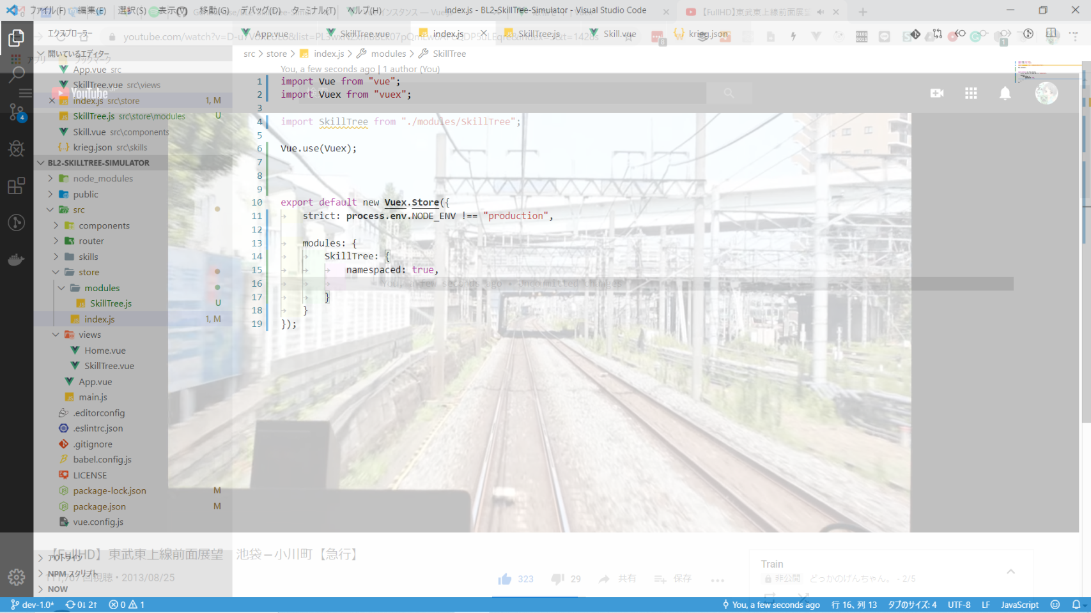Expand the NPM スクリプト section
Image resolution: width=1091 pixels, height=613 pixels.
click(x=70, y=573)
